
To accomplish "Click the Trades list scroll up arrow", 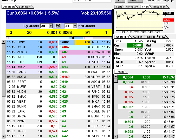I will (116, 77).
